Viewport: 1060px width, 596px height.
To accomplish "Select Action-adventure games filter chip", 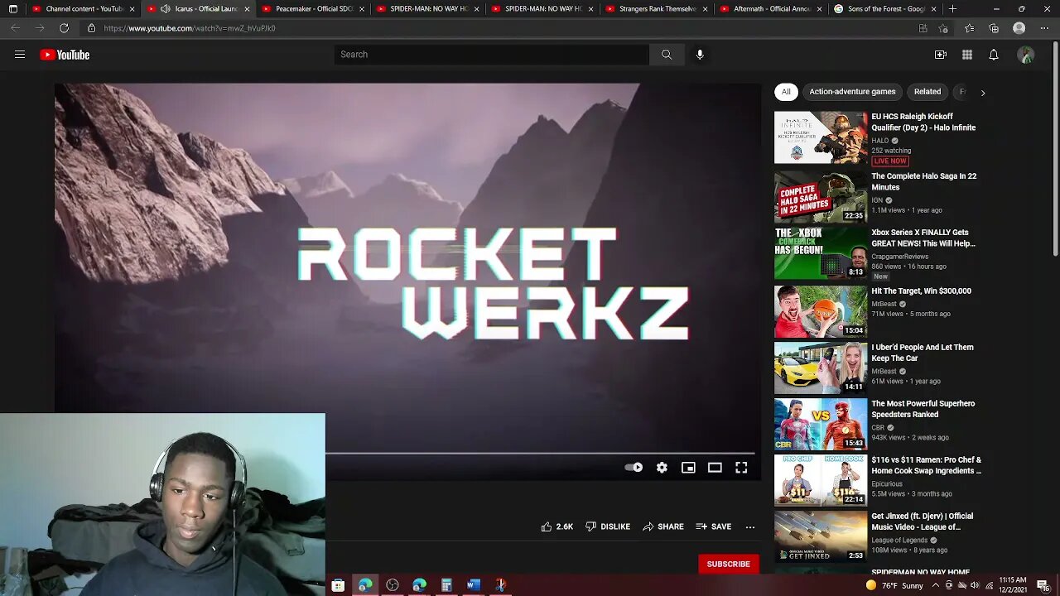I will tap(852, 92).
